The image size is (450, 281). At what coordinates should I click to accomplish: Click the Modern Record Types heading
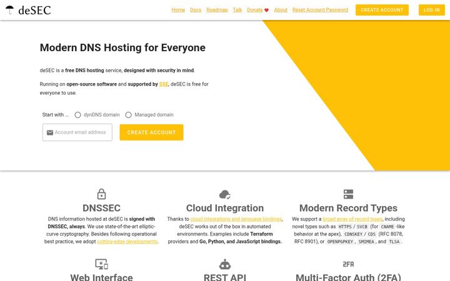pyautogui.click(x=348, y=208)
